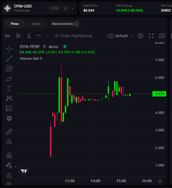Screen dimensions: 172x188
Task: Enter fullscreen chart mode
Action: (x=151, y=36)
